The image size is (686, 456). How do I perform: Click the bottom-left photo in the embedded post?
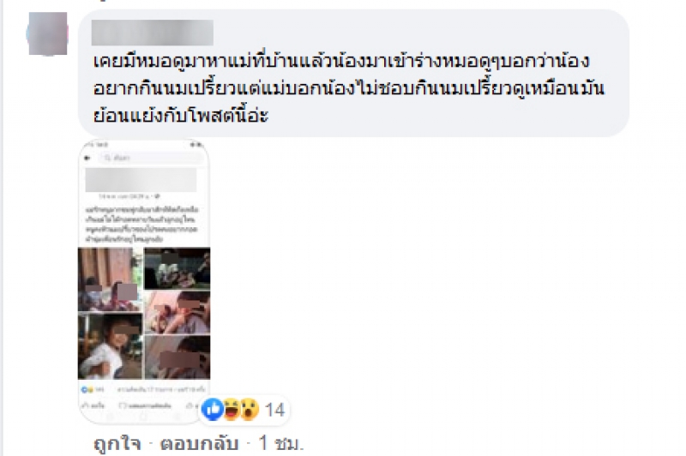click(x=111, y=345)
